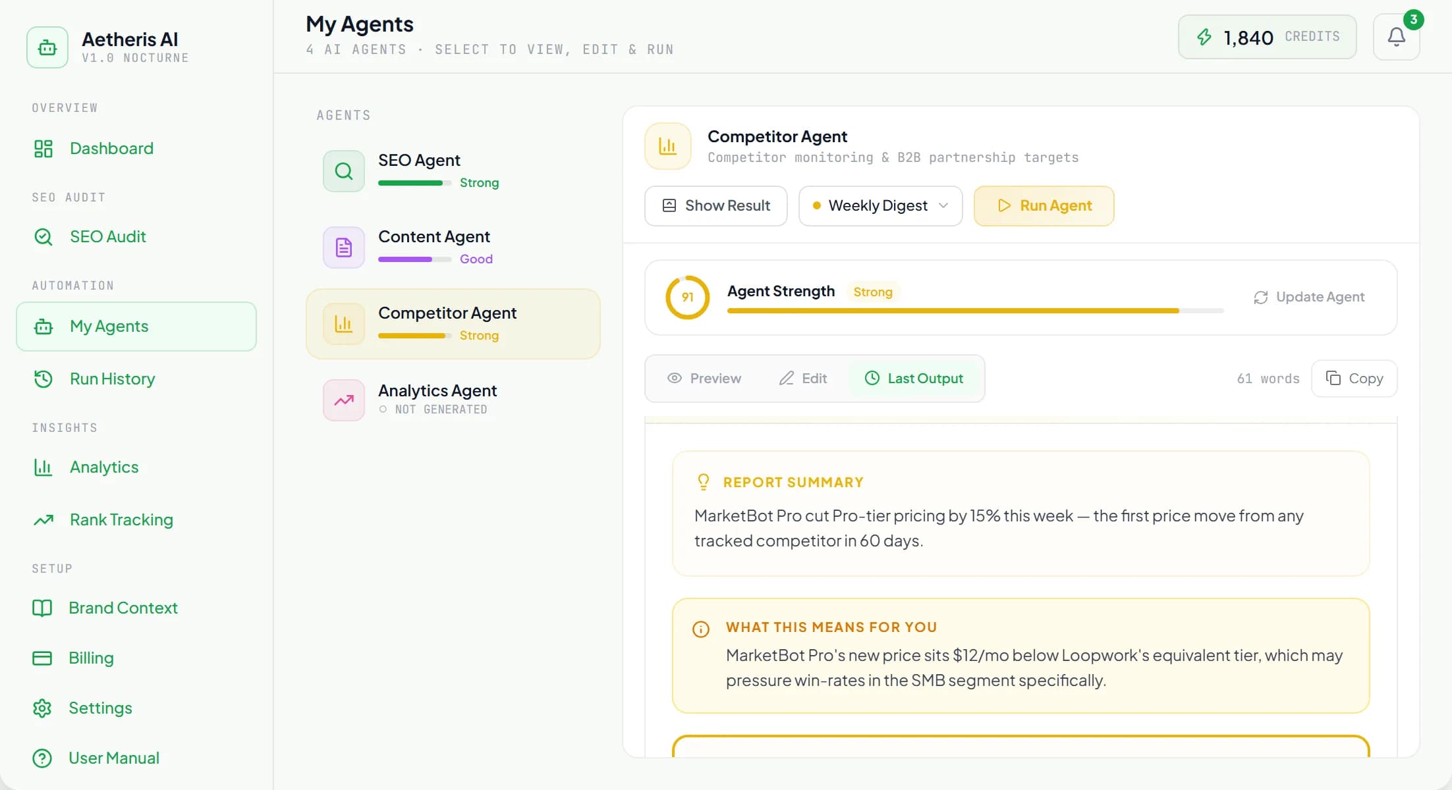Click Update Agent
The image size is (1452, 790).
click(x=1309, y=298)
